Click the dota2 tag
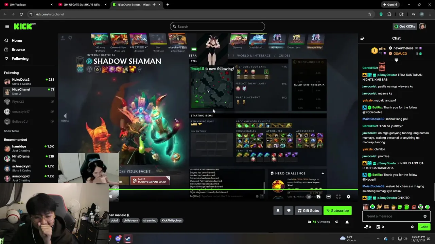The height and width of the screenshot is (244, 435). [115, 220]
